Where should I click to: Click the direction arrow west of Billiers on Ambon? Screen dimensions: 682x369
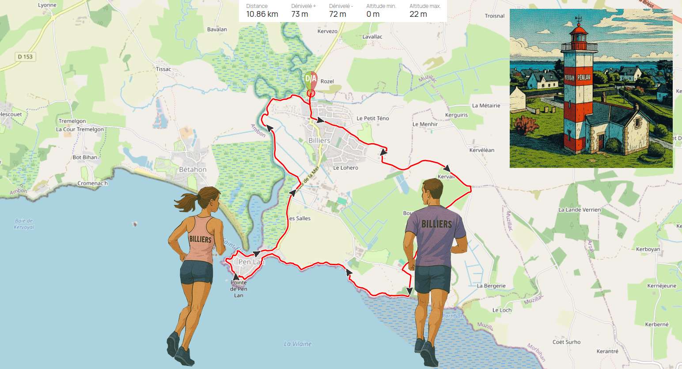269,128
